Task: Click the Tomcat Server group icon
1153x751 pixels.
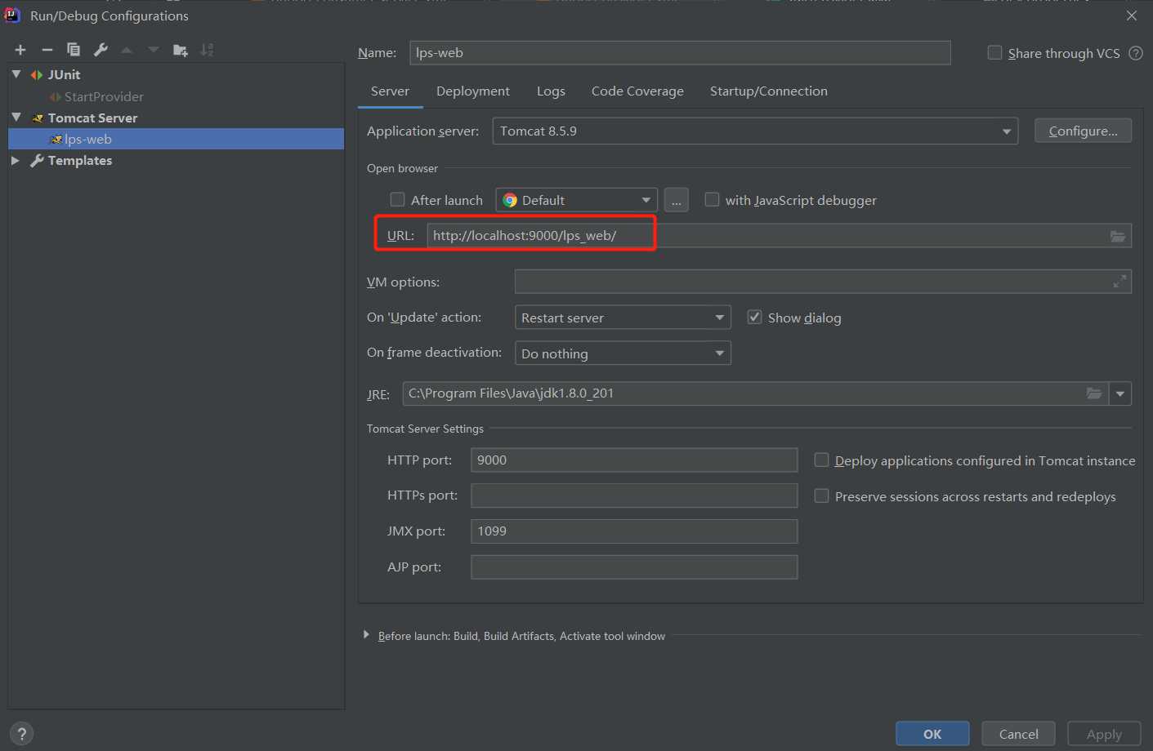Action: (38, 118)
